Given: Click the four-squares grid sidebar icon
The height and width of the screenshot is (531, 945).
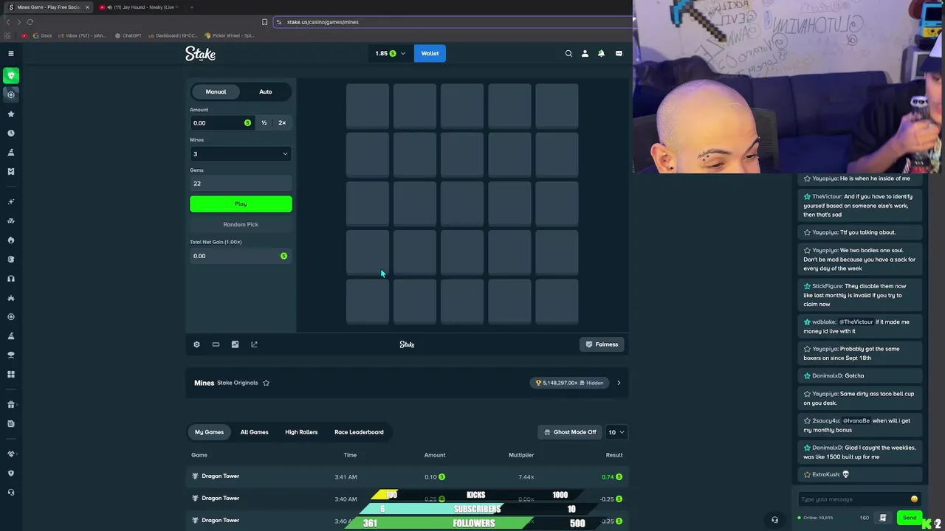Looking at the screenshot, I should [x=10, y=374].
